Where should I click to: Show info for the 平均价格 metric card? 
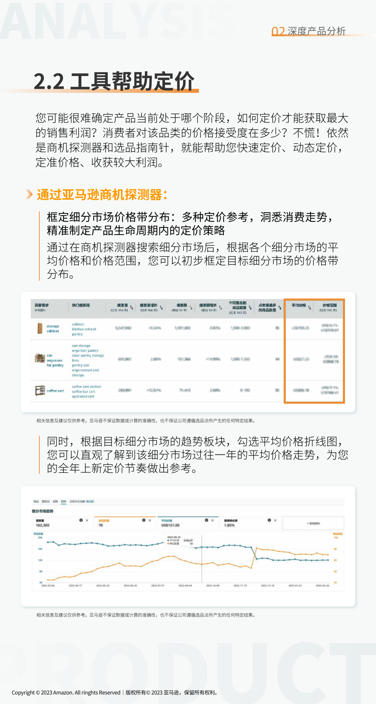pyautogui.click(x=206, y=520)
